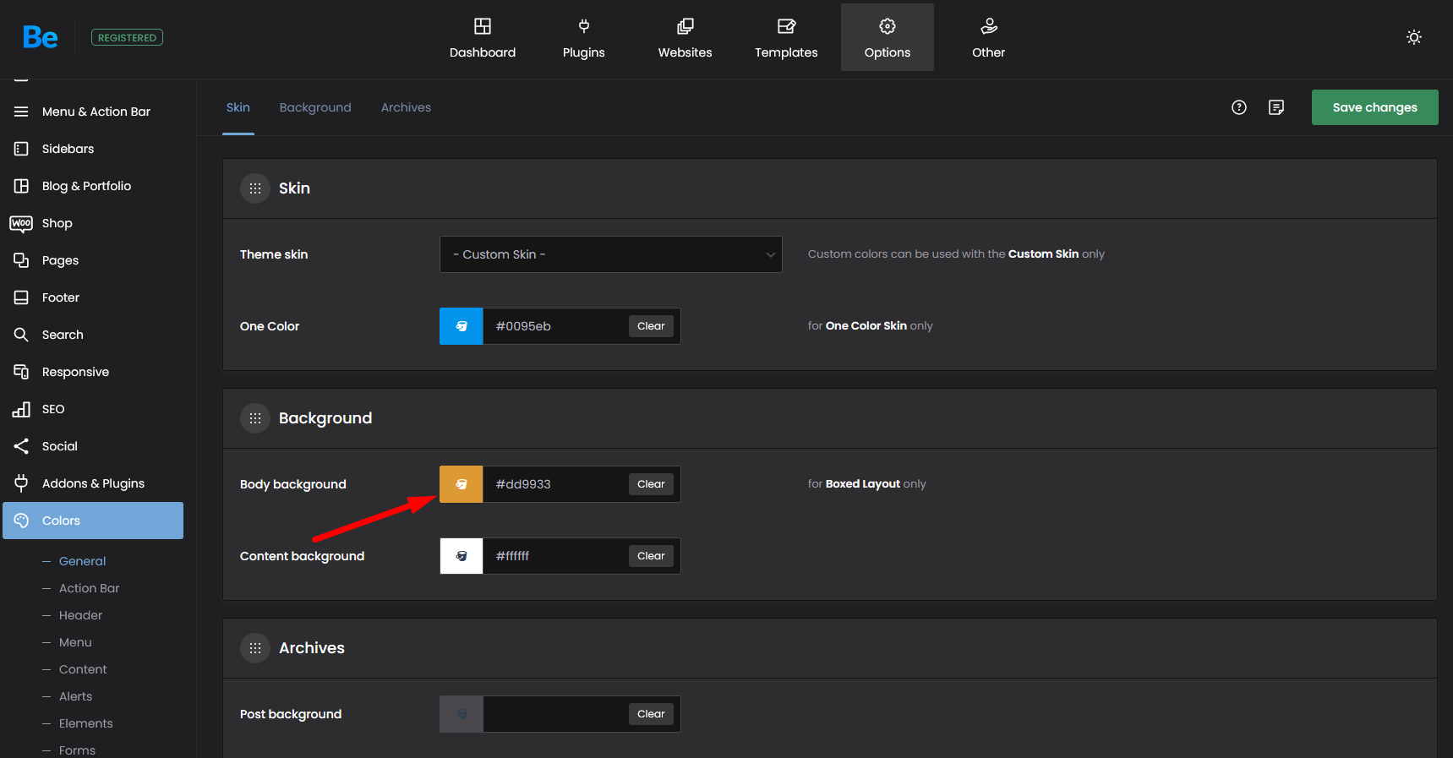Switch to the Background tab

[315, 107]
